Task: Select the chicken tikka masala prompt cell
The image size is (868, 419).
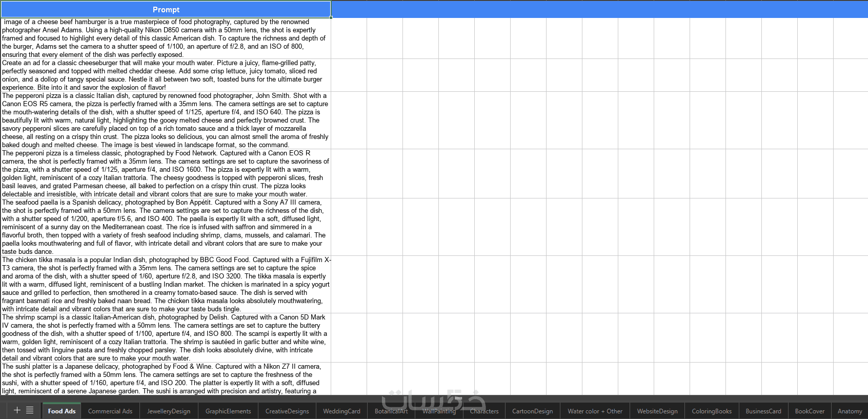Action: 166,284
